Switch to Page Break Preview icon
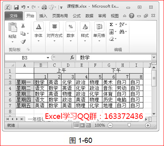The height and width of the screenshot is (146, 164). point(88,126)
